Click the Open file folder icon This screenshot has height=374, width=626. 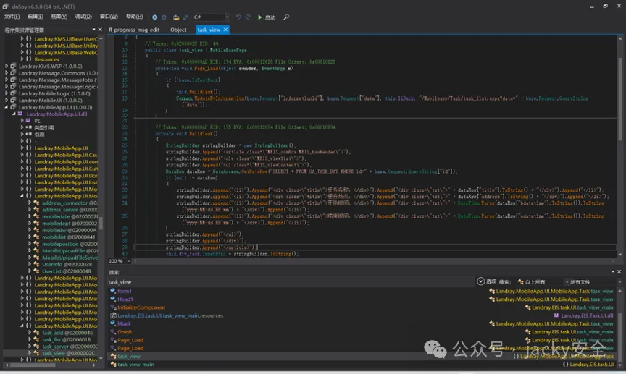click(176, 17)
